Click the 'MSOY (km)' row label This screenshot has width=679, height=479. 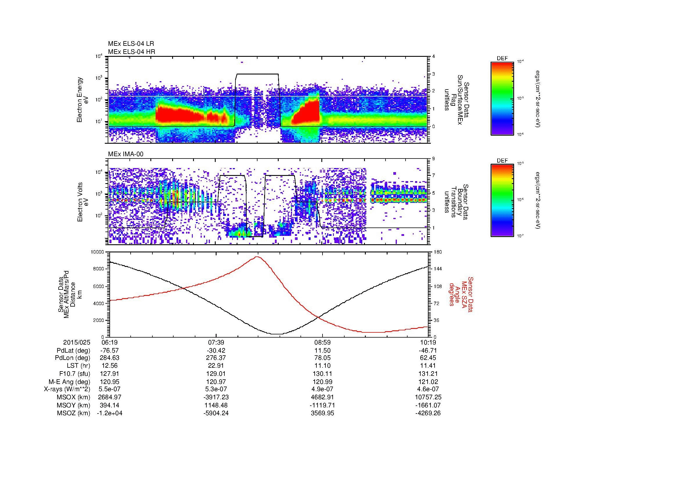coord(73,405)
